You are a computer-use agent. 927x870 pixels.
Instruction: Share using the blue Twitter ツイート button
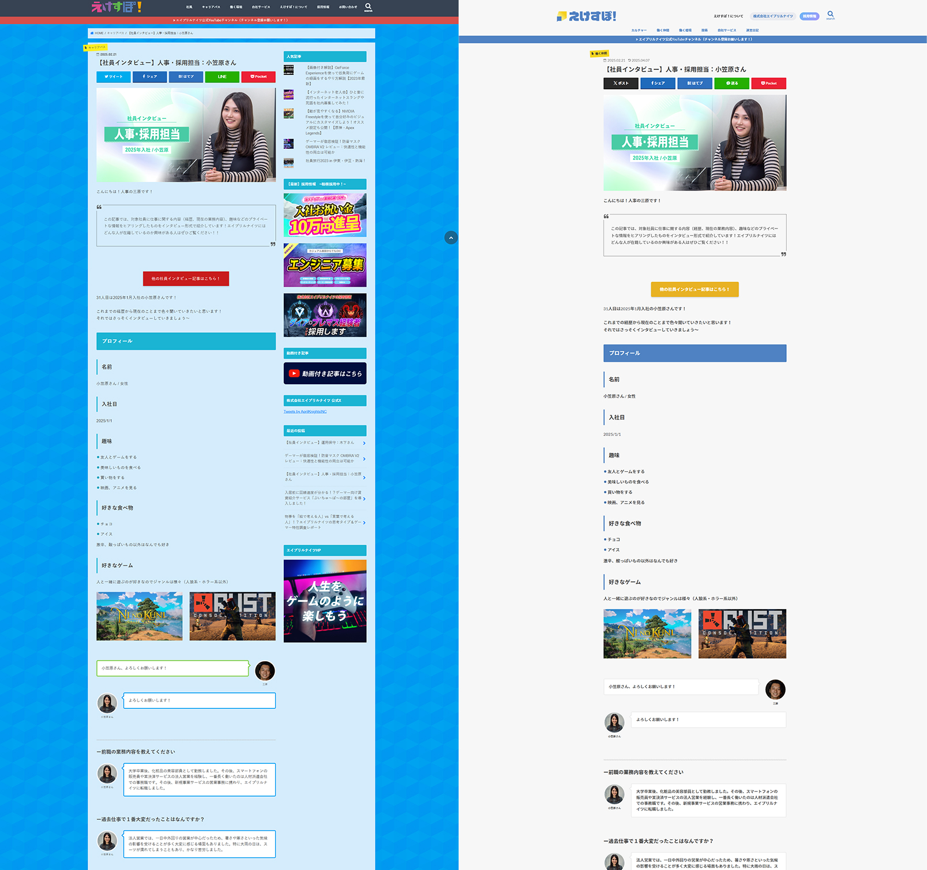click(x=114, y=77)
